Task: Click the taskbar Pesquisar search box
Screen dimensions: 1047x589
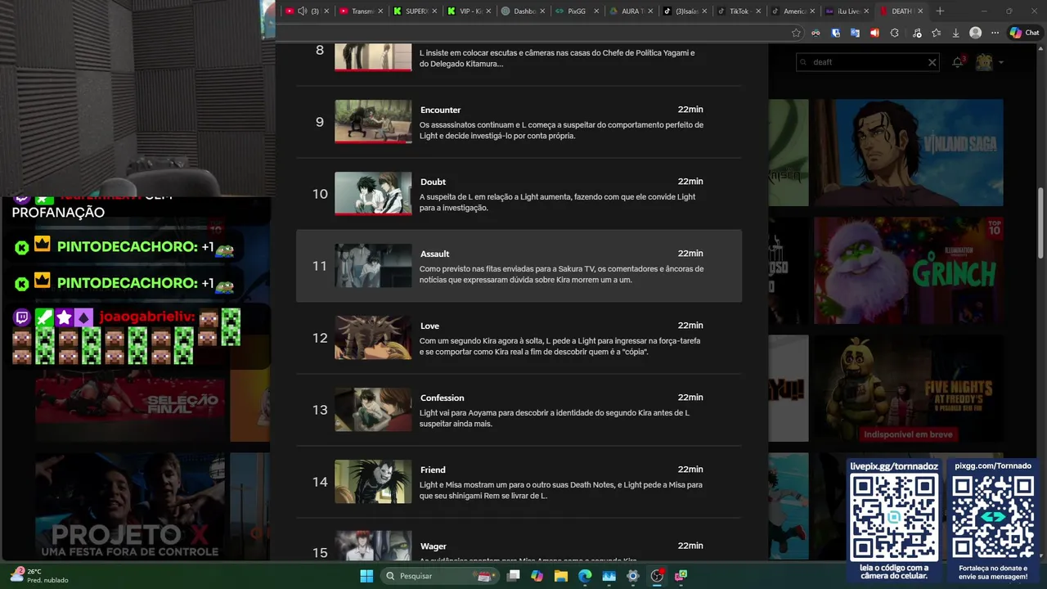Action: pyautogui.click(x=440, y=576)
